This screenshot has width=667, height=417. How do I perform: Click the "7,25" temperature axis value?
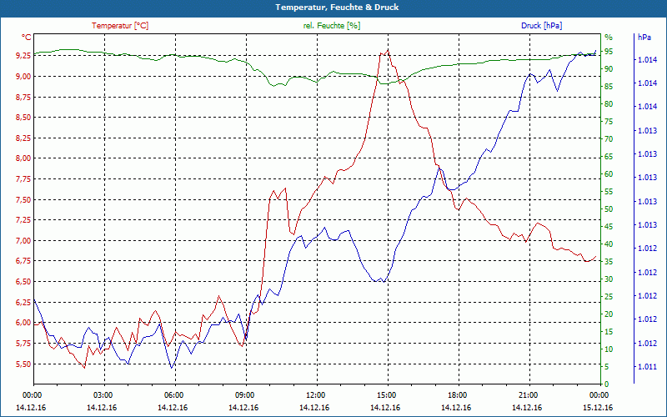point(23,220)
